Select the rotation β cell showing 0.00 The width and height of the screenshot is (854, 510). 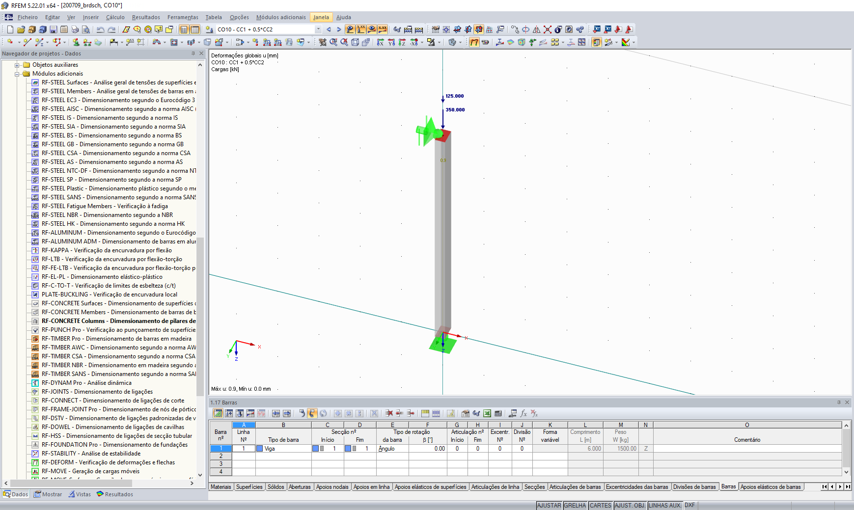(x=428, y=449)
